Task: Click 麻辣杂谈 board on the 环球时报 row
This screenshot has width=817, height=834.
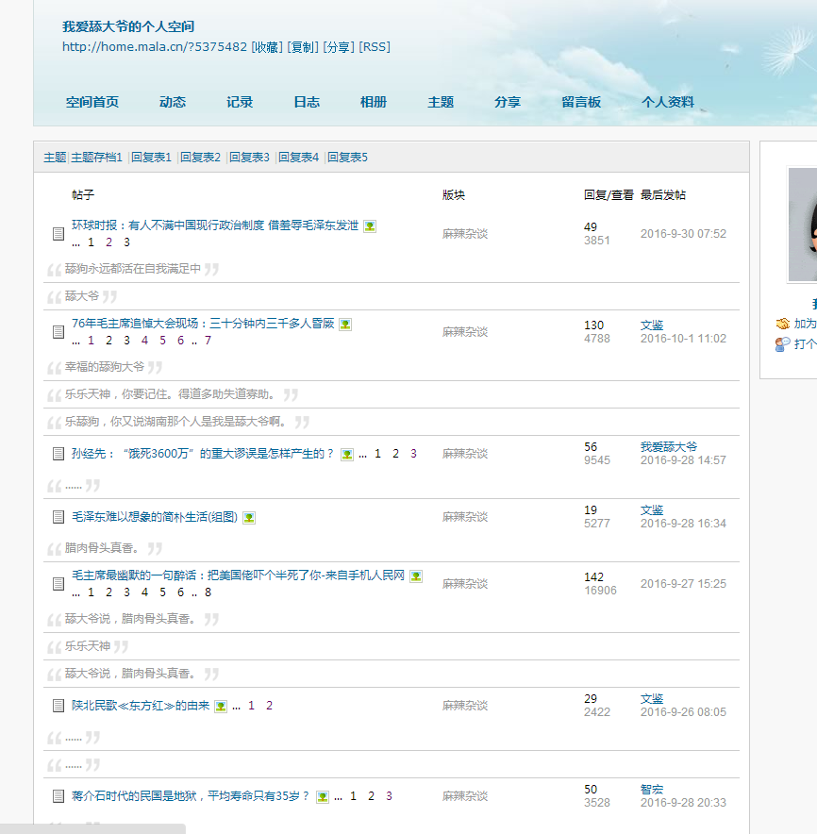Action: pos(465,234)
